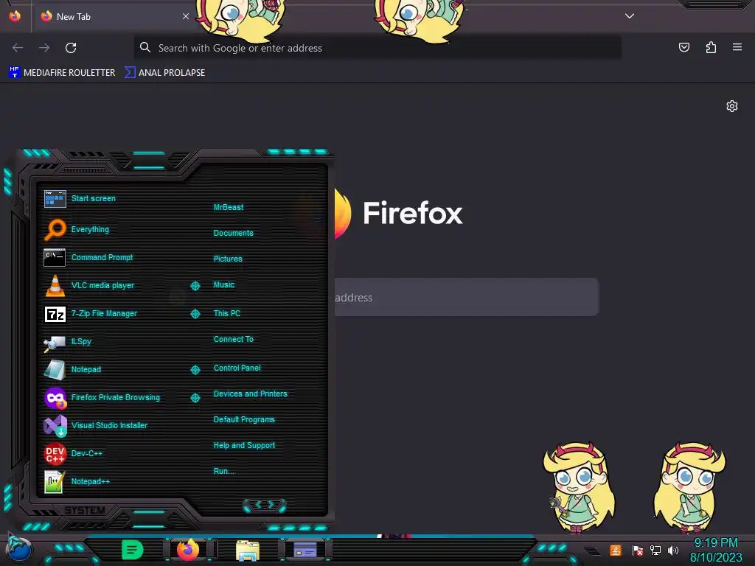Open Devices and Printers
The height and width of the screenshot is (566, 755).
click(x=251, y=394)
